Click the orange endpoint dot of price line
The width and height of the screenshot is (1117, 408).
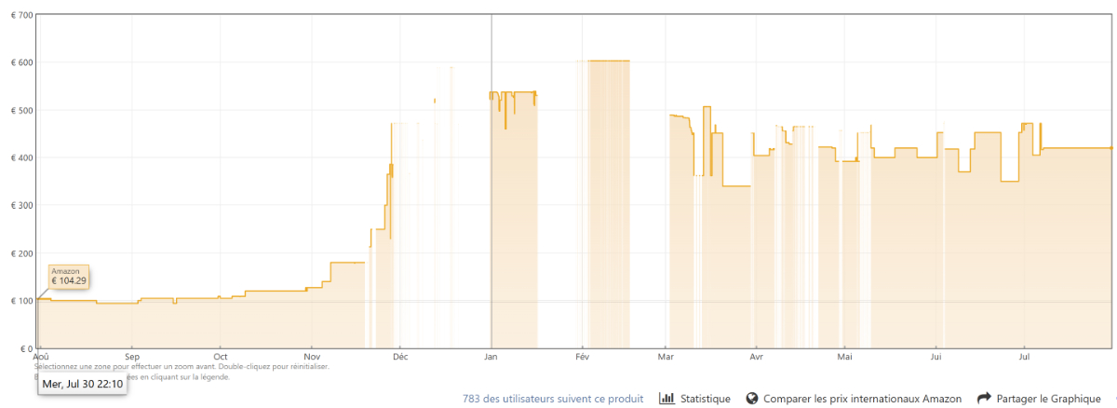(x=1111, y=148)
